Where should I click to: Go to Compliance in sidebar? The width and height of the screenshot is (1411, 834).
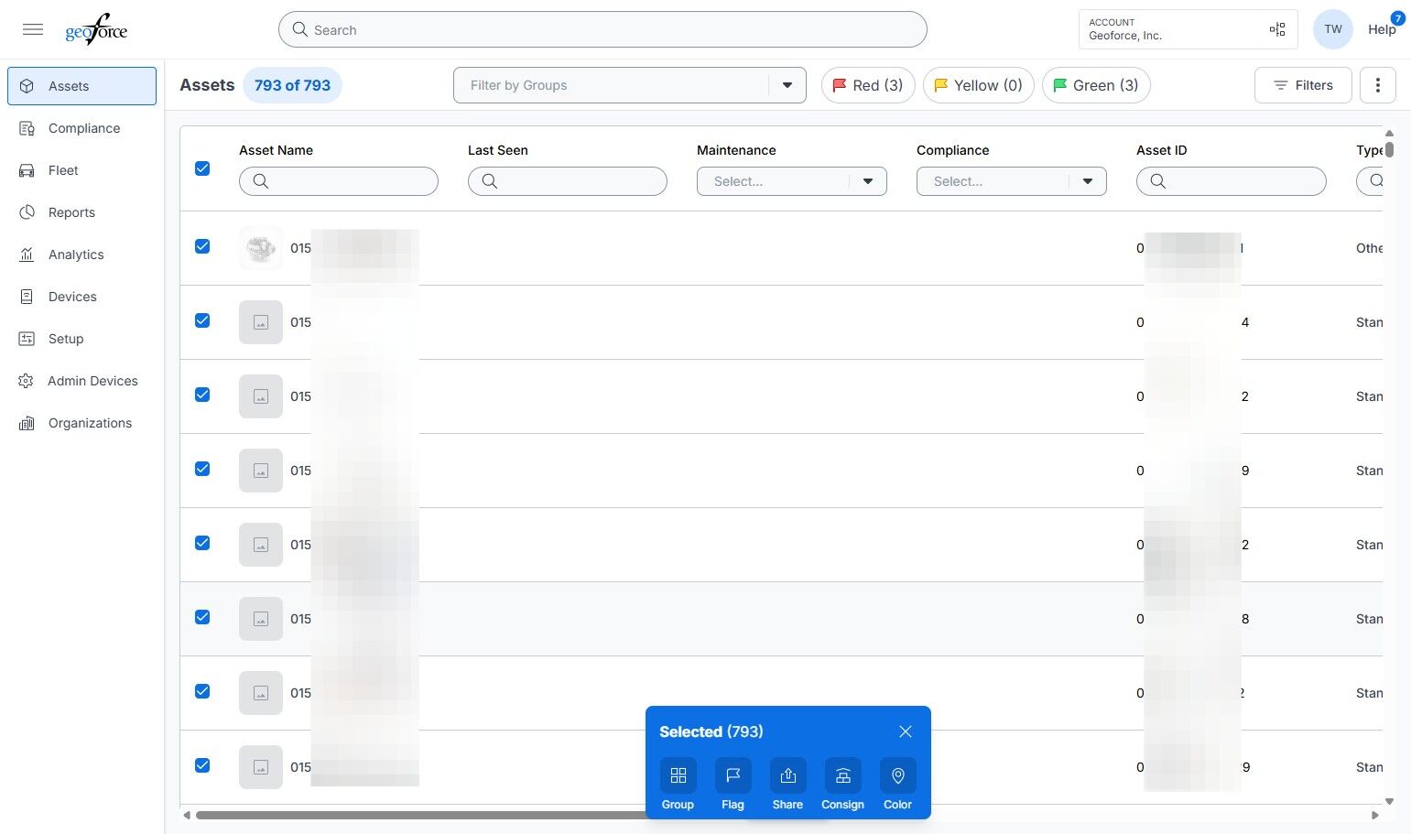(x=82, y=128)
